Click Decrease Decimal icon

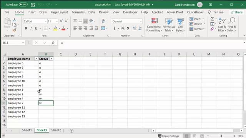(x=140, y=28)
